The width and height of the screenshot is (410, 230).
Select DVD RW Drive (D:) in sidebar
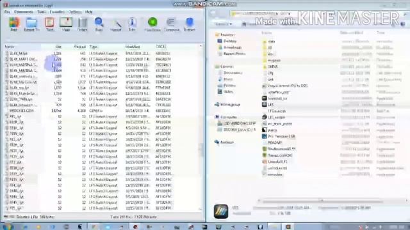(x=236, y=130)
